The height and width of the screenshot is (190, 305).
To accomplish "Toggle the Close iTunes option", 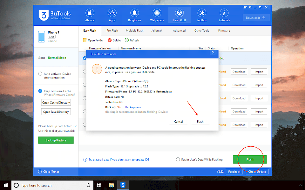I will 40,172.
